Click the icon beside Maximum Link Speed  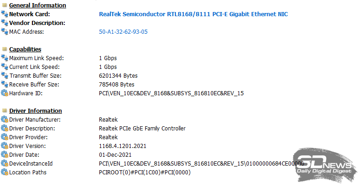pos(5,58)
